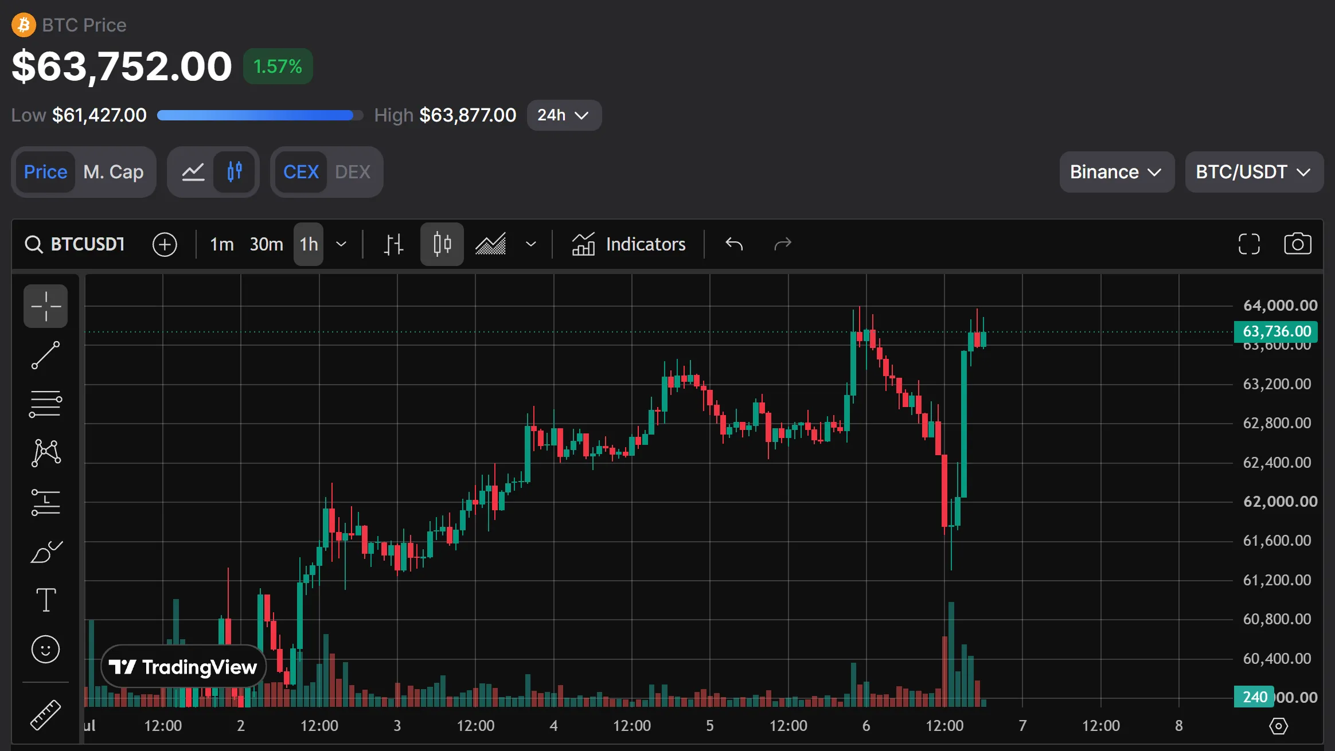Click the BTC Price title text
This screenshot has width=1335, height=751.
[x=84, y=25]
